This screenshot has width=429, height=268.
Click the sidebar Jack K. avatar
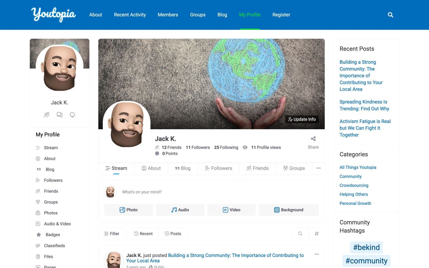(x=60, y=68)
